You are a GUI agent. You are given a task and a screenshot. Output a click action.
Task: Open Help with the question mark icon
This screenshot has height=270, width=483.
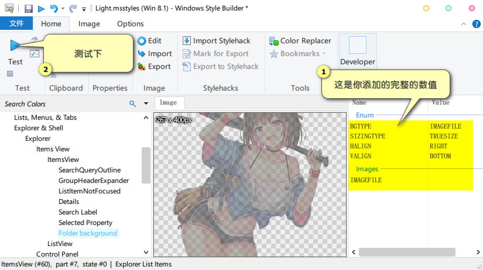point(476,24)
